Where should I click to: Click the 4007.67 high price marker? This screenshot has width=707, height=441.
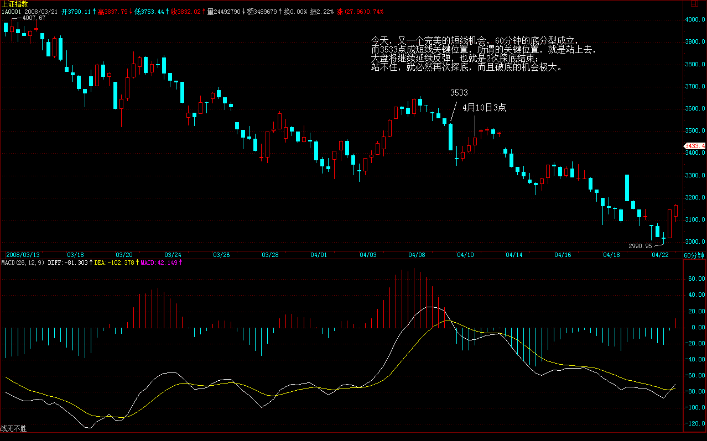point(34,18)
